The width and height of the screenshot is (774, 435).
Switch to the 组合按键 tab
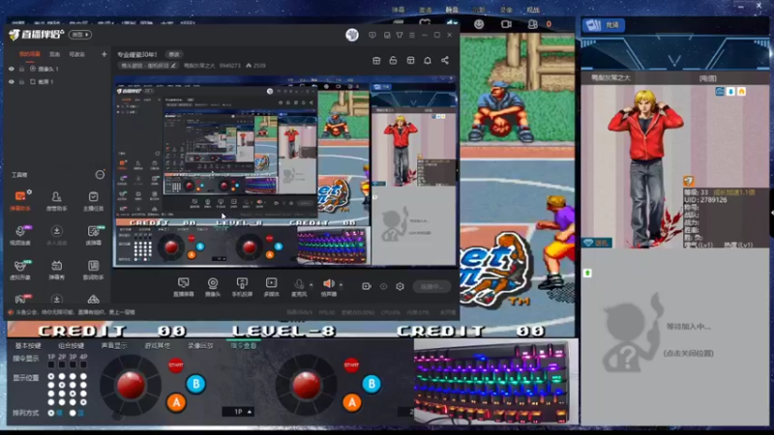[71, 346]
